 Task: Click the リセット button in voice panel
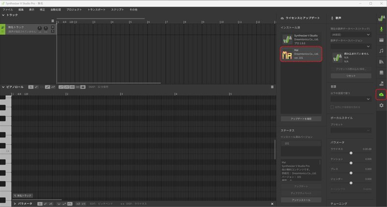pos(351,76)
